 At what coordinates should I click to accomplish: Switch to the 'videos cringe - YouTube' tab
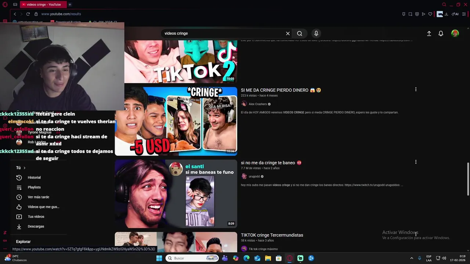tap(43, 4)
